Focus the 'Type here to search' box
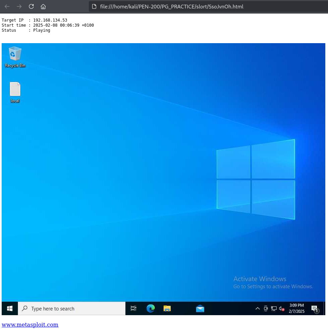Viewport: 328px width, 330px height. 72,308
